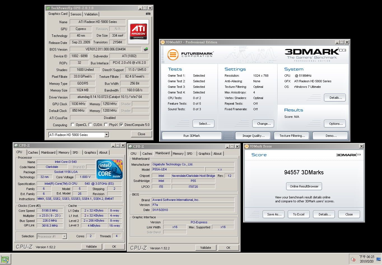The image size is (382, 265).
Task: Click the GPU-Z title bar icon
Action: (49, 8)
